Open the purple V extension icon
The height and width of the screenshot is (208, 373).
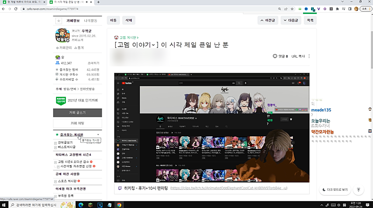[x=318, y=9]
